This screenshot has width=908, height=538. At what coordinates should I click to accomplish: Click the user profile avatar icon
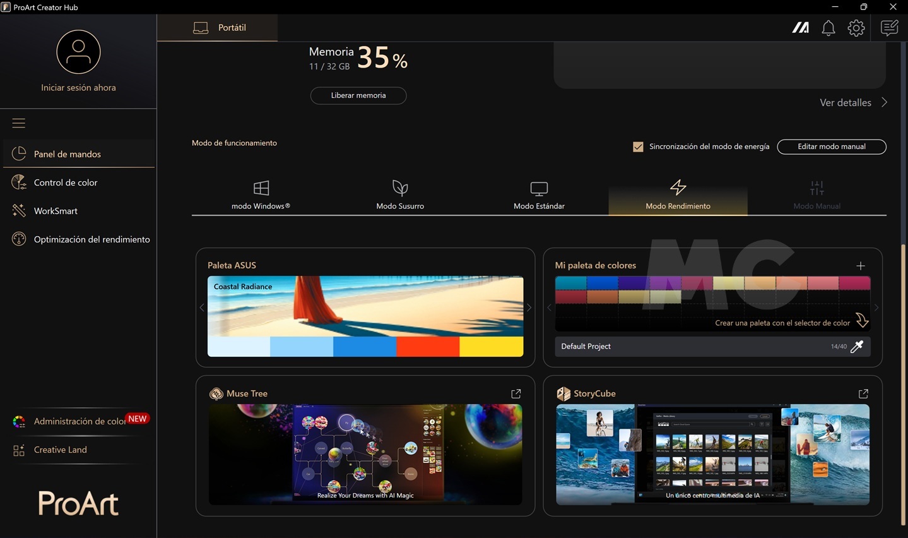pyautogui.click(x=78, y=52)
